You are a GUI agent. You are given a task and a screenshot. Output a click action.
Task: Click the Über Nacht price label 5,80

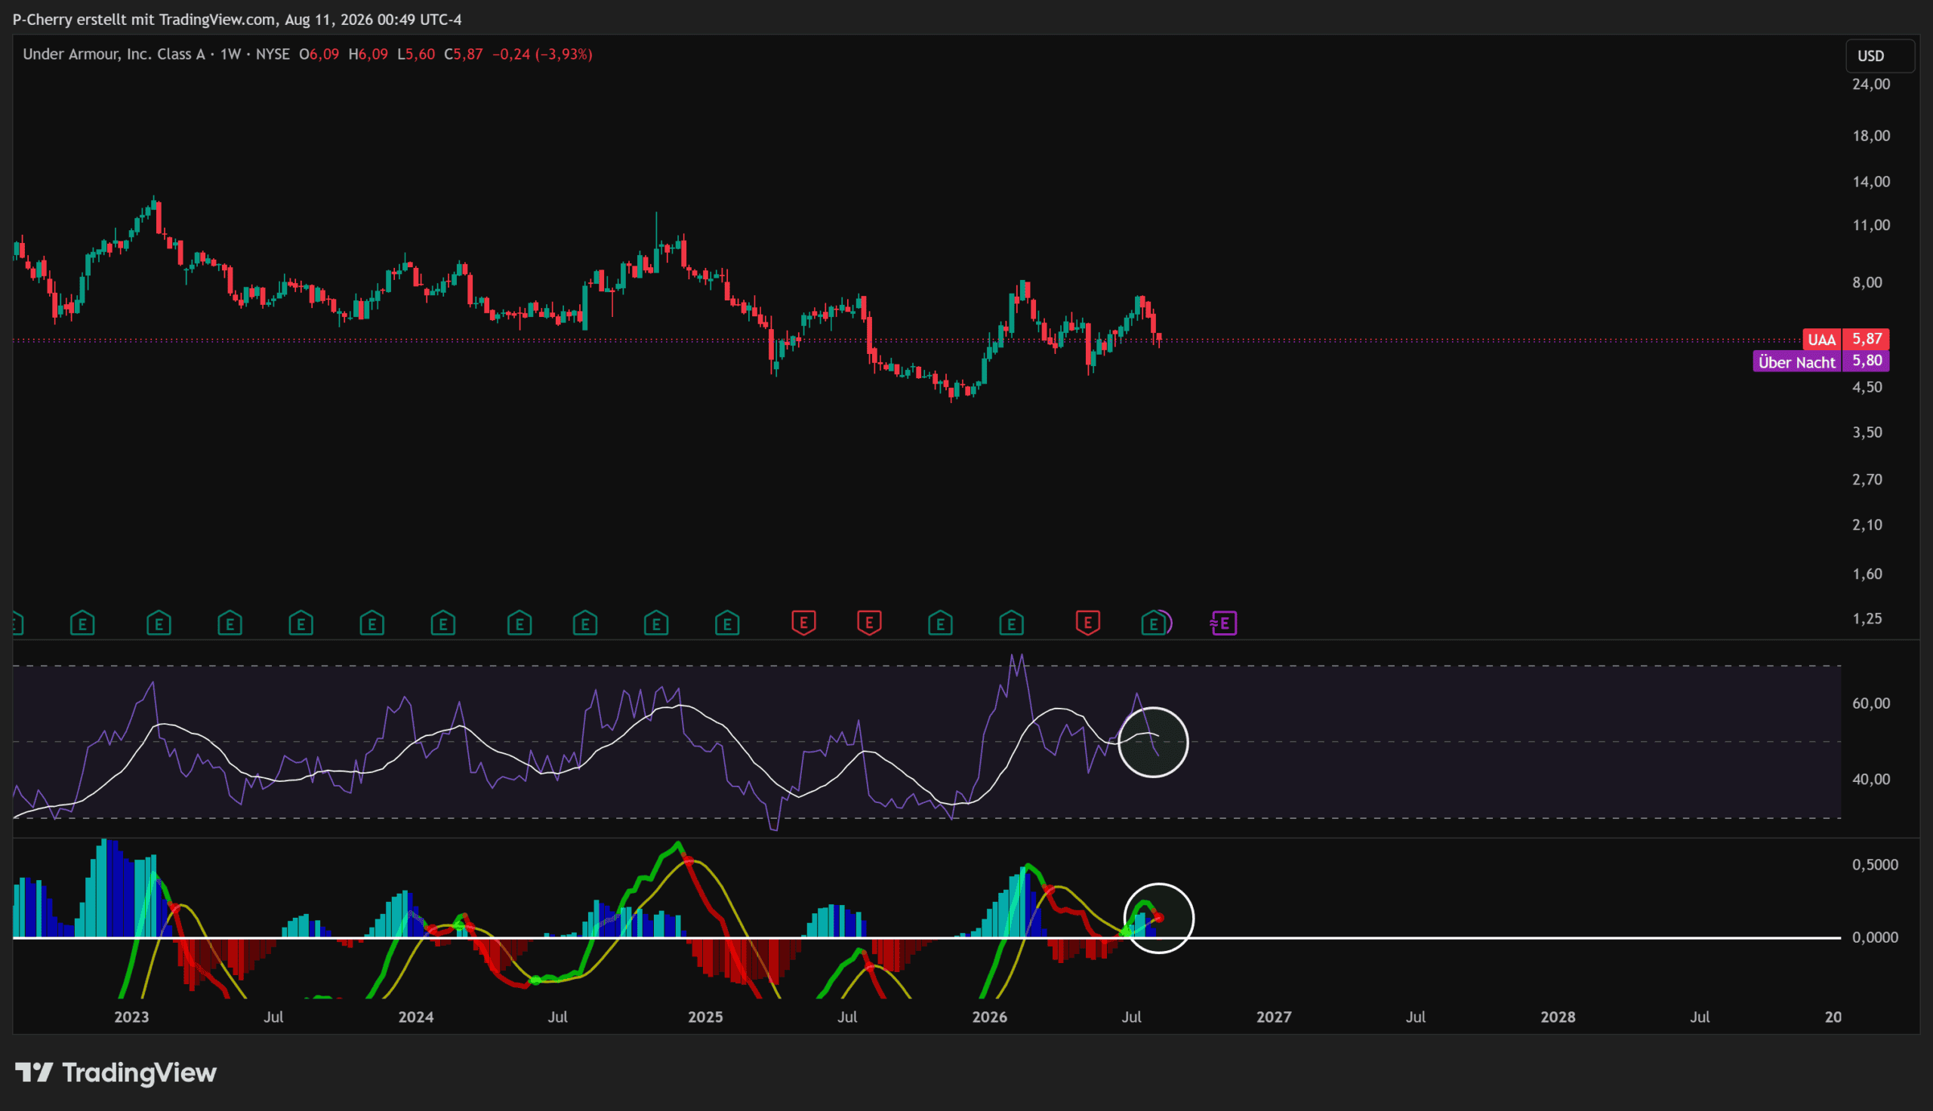click(1820, 361)
